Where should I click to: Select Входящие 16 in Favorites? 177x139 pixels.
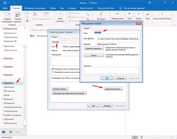click(10, 41)
